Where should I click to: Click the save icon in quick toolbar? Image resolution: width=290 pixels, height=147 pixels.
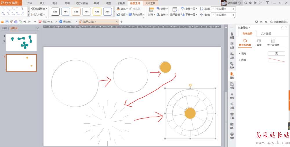[x=7, y=22]
